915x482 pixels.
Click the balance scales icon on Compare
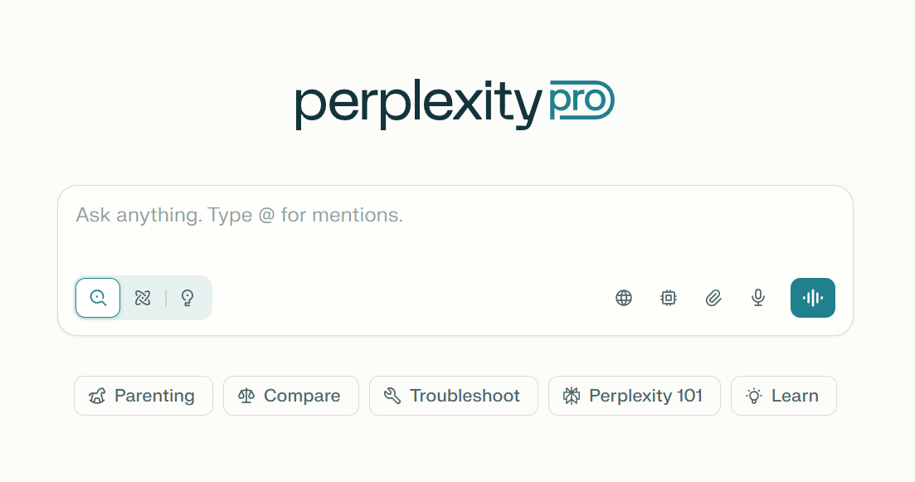[246, 396]
